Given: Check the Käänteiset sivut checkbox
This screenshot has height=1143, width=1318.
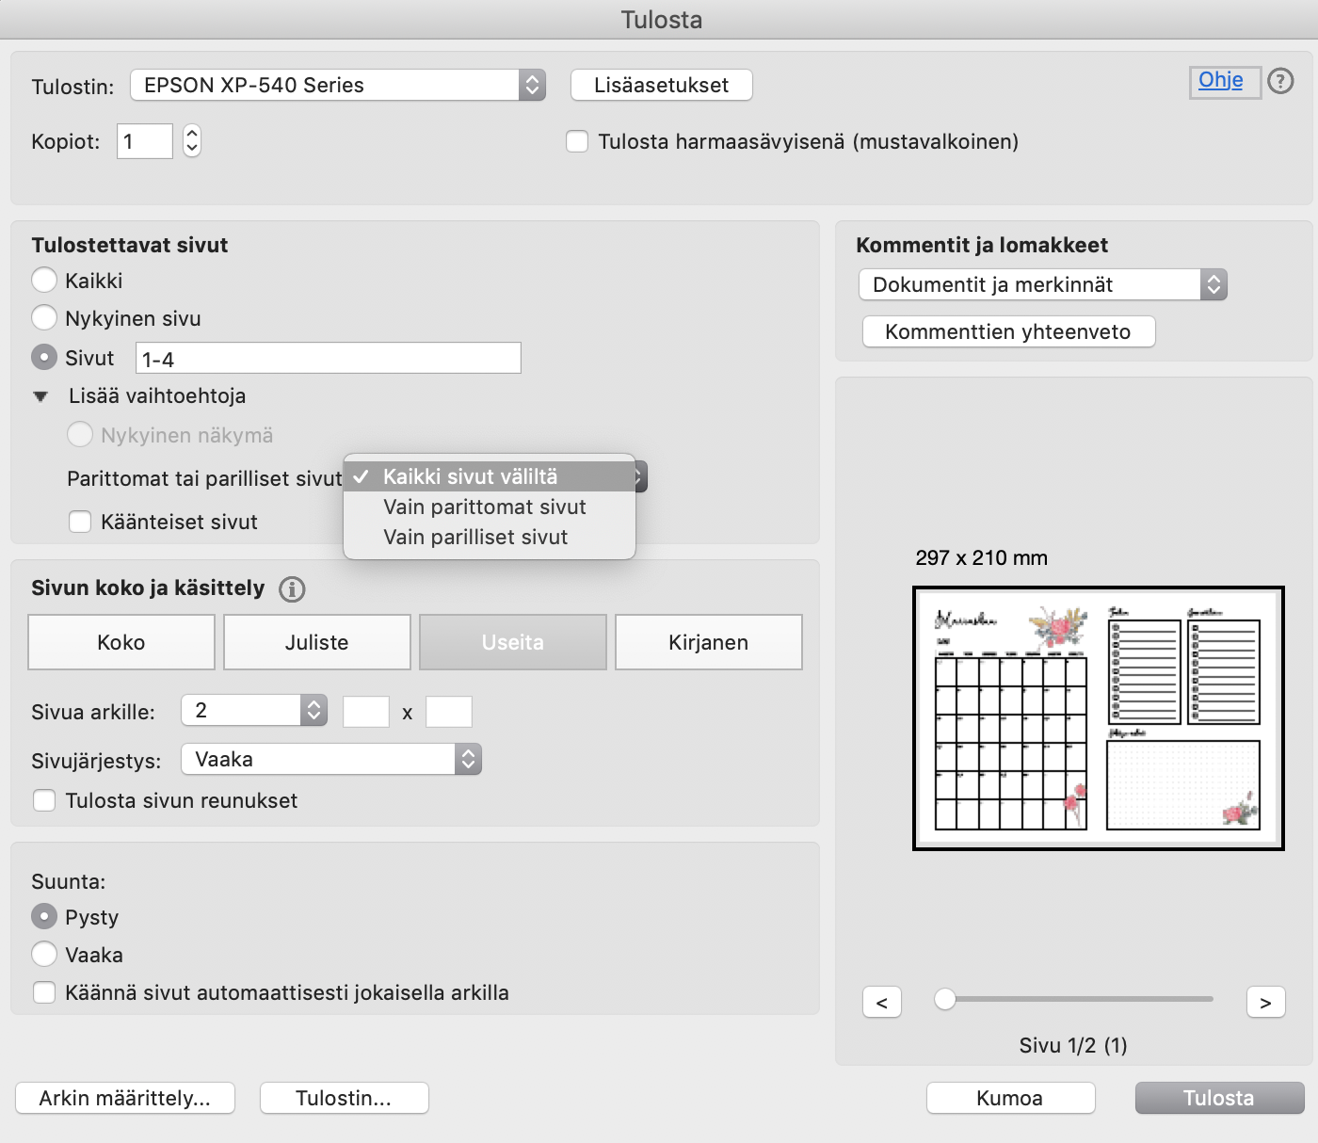Looking at the screenshot, I should [80, 522].
